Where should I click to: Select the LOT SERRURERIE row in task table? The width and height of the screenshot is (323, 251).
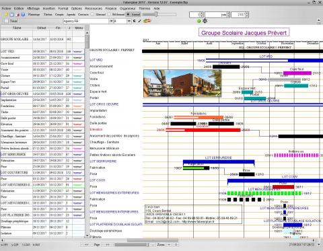pos(42,154)
